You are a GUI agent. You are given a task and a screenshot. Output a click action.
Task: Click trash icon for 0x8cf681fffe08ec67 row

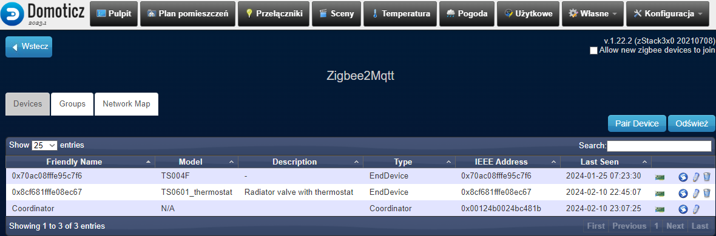706,193
